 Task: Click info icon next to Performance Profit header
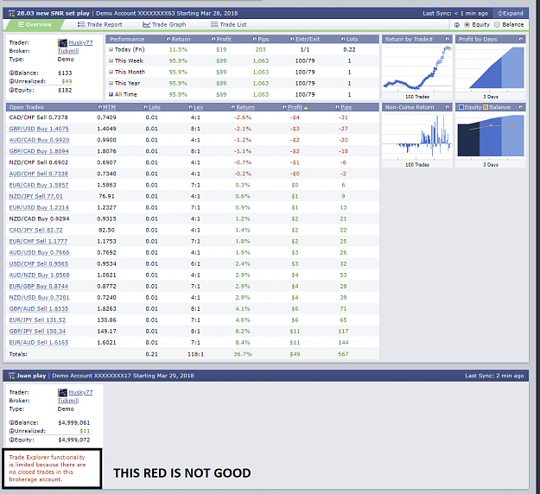tap(213, 39)
